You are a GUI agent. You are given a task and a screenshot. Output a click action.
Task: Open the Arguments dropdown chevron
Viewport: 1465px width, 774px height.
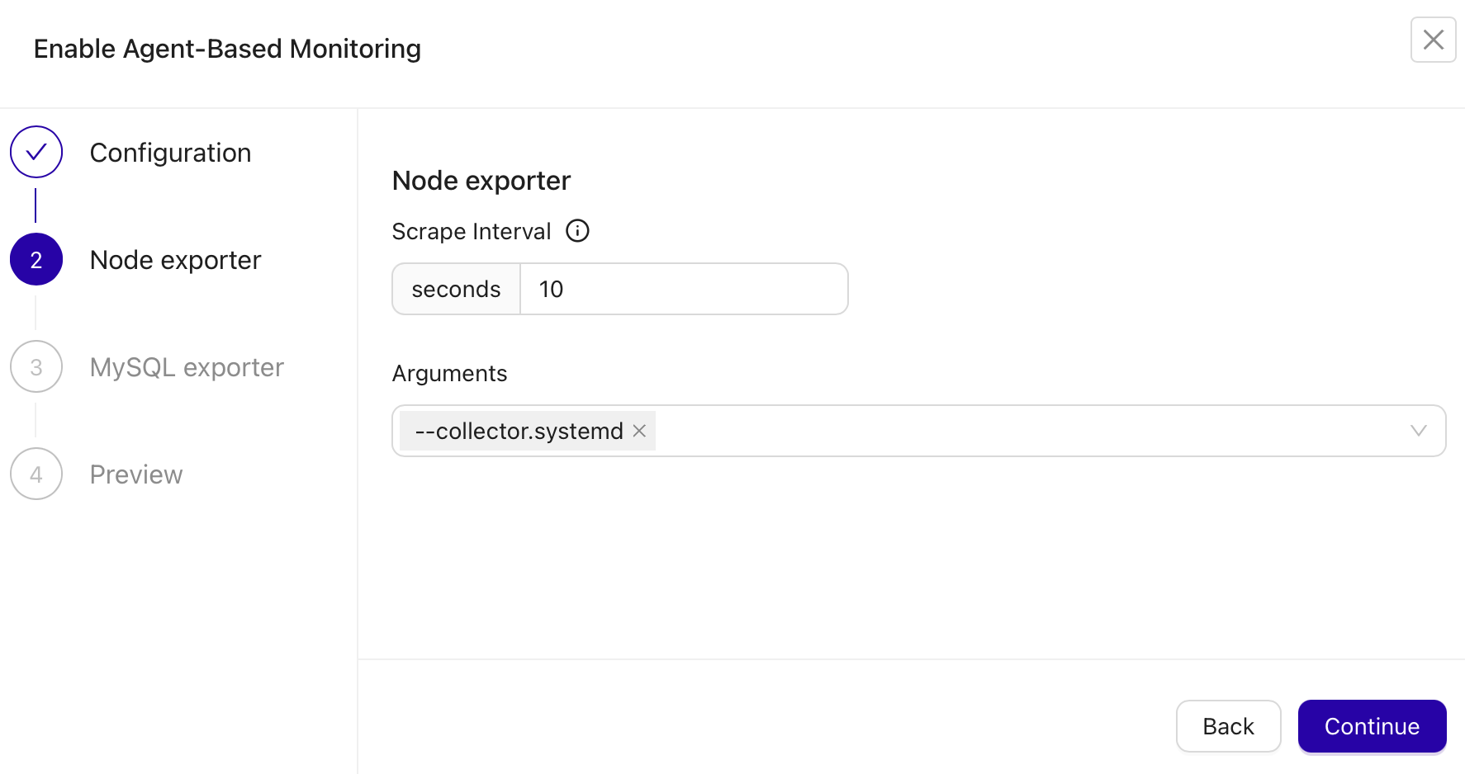[1420, 430]
